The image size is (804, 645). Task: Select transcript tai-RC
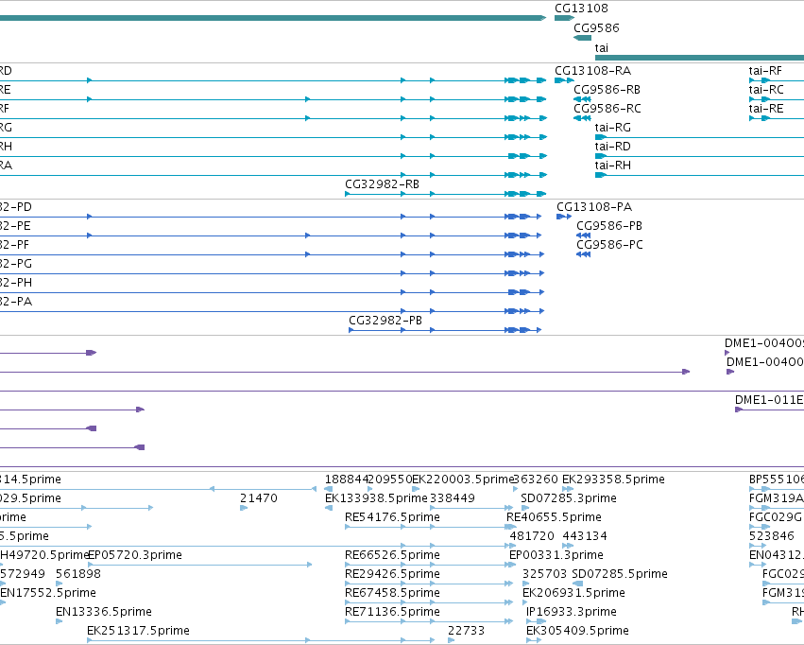click(x=766, y=90)
